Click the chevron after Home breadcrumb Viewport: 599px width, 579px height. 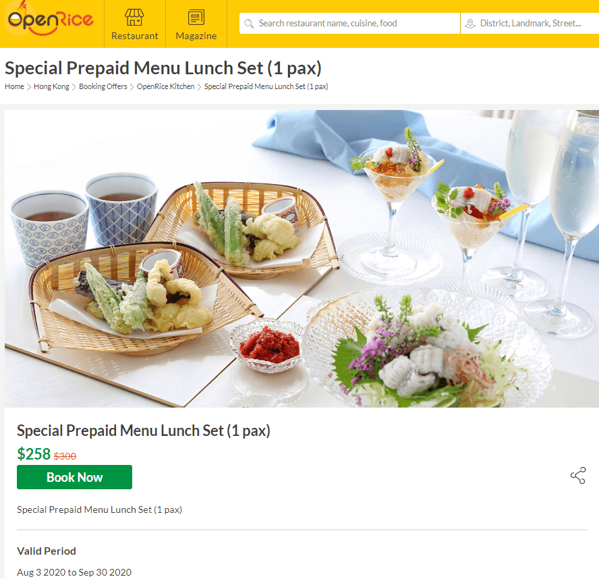pyautogui.click(x=28, y=87)
